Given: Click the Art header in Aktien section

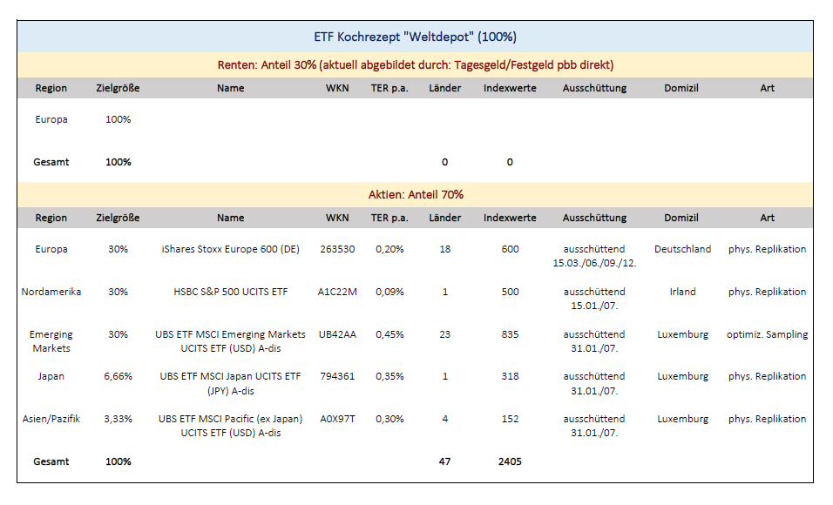Looking at the screenshot, I should point(767,218).
